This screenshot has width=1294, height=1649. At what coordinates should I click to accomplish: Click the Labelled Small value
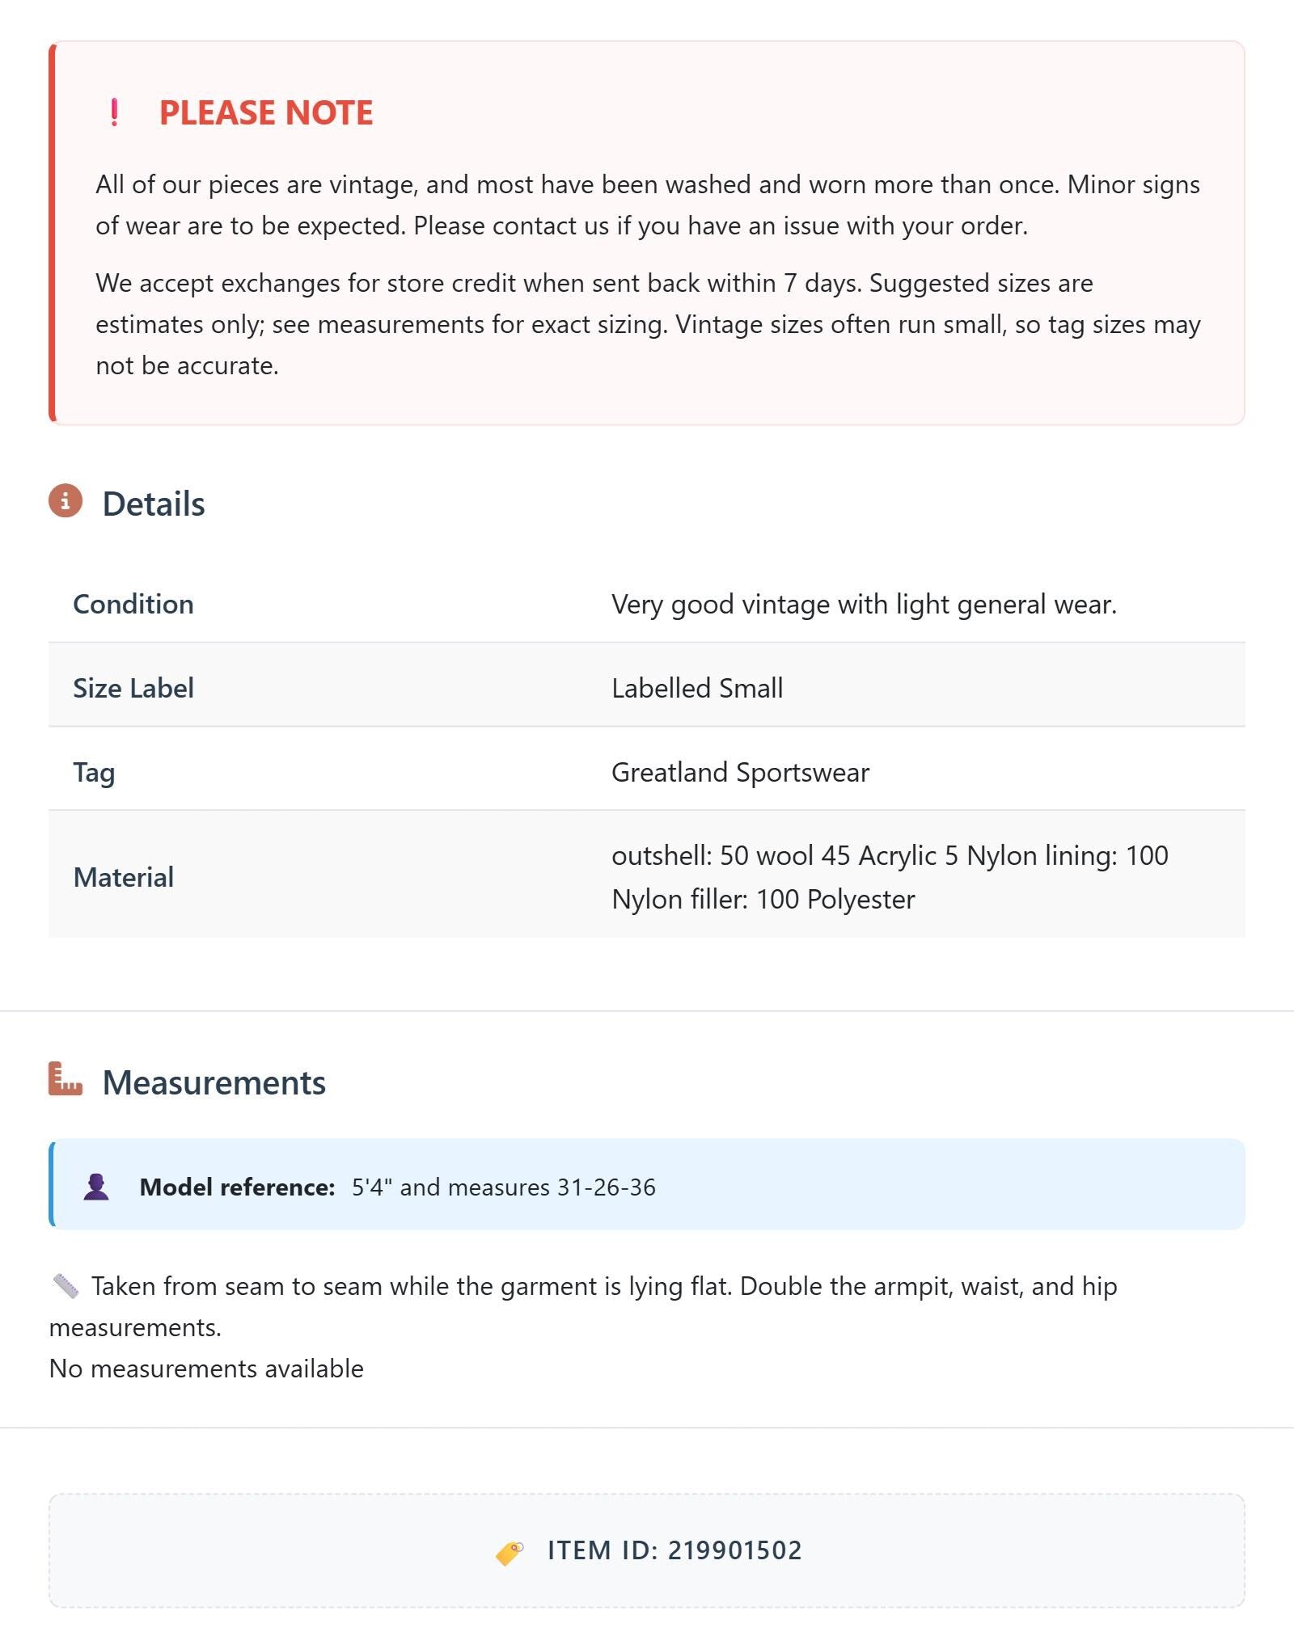pyautogui.click(x=697, y=688)
